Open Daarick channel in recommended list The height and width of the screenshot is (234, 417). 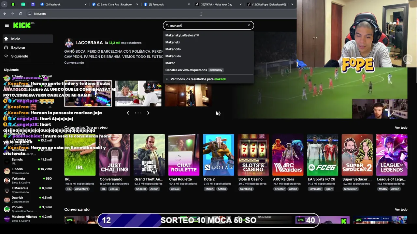pyautogui.click(x=28, y=200)
